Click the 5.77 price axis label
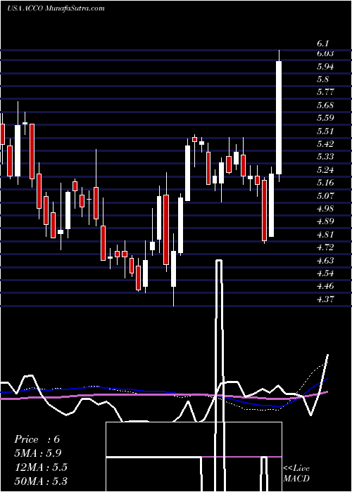This screenshot has width=352, height=492. [x=325, y=92]
